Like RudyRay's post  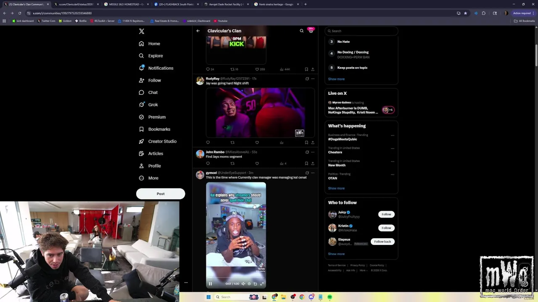tap(257, 143)
